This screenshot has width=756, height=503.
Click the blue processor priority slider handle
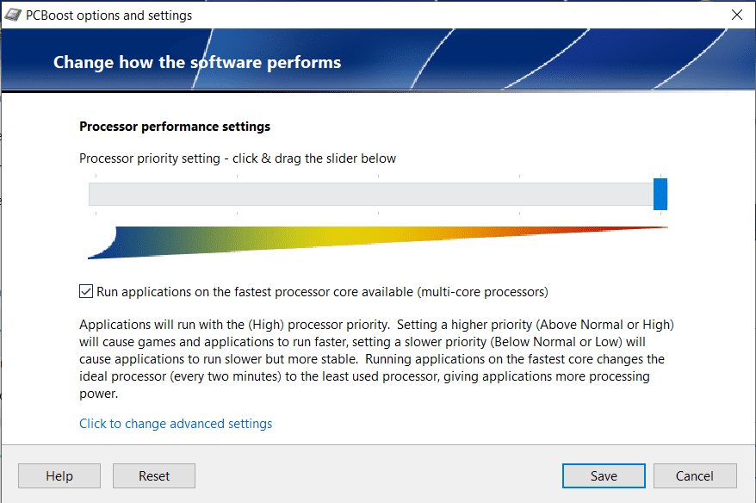660,194
